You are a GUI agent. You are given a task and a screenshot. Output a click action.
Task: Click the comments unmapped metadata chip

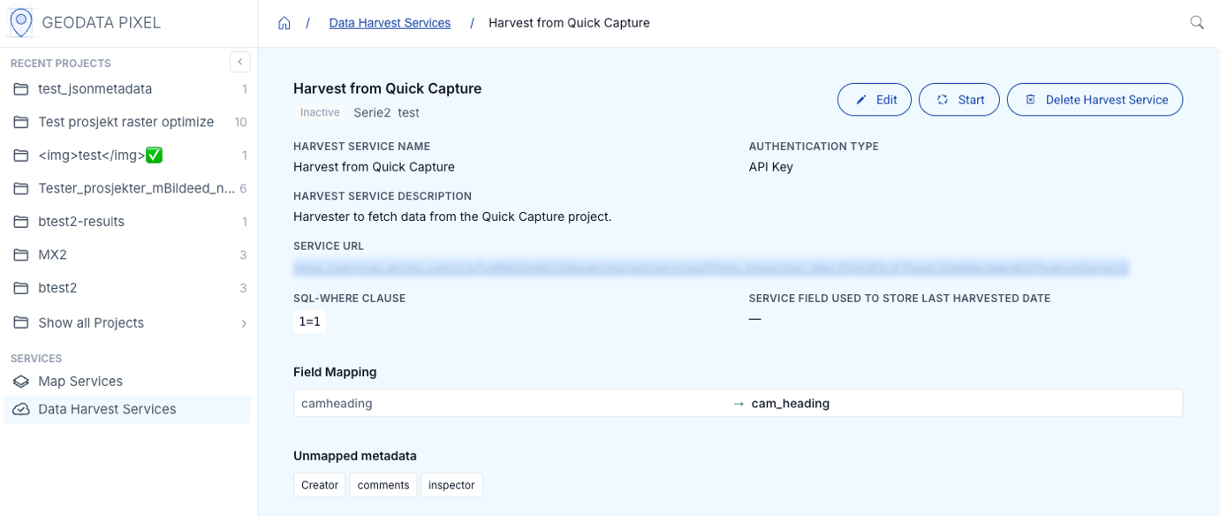click(383, 485)
